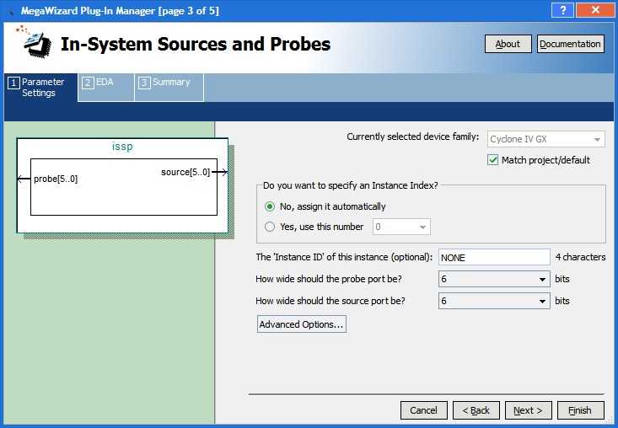Open the Cyclone IV GX device family dropdown
The width and height of the screenshot is (618, 428).
545,139
